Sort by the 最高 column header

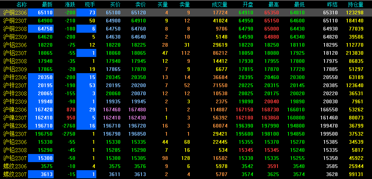(x=273, y=4)
